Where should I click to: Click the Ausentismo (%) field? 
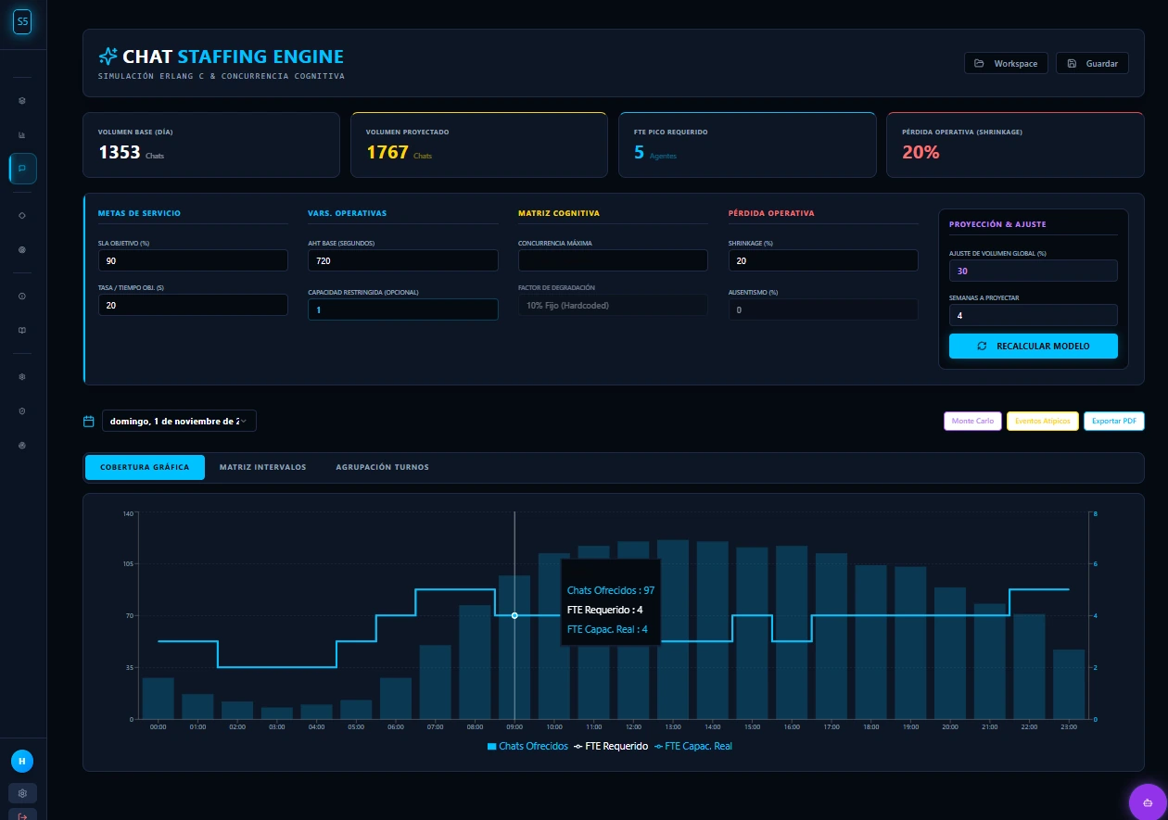(823, 309)
